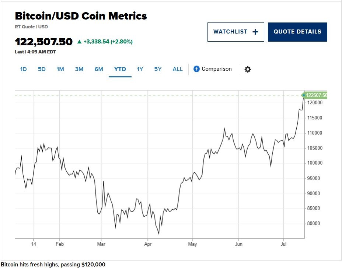The image size is (342, 269).
Task: Open chart settings gear icon
Action: pyautogui.click(x=248, y=69)
